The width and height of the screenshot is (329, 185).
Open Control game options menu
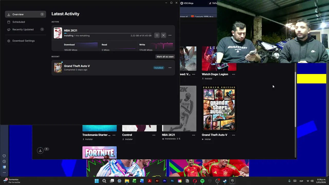[154, 135]
